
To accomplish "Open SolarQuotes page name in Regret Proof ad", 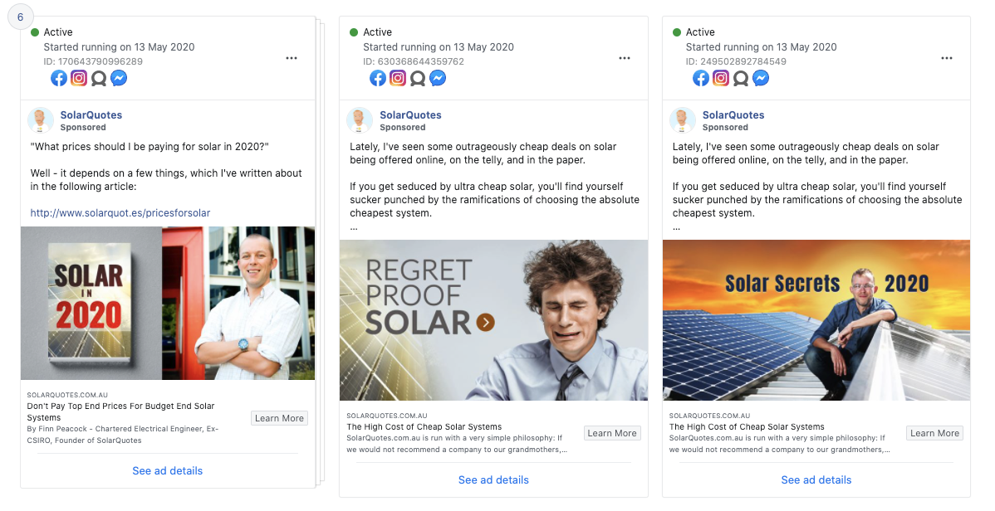I will click(x=410, y=114).
